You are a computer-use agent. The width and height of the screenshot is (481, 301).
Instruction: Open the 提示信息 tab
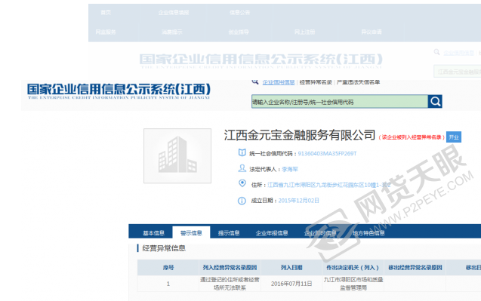(x=229, y=233)
